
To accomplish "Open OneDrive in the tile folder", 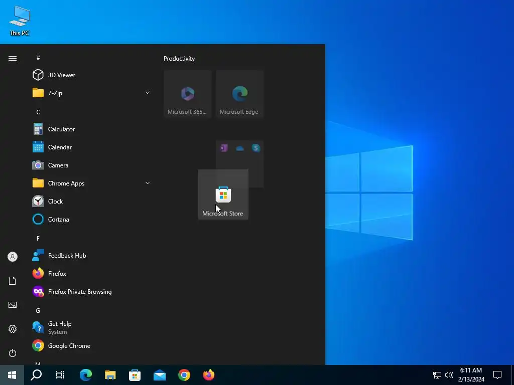I will 240,148.
